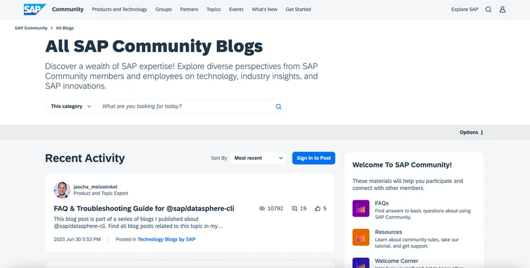Click the Product and Topic Expert label

point(100,193)
